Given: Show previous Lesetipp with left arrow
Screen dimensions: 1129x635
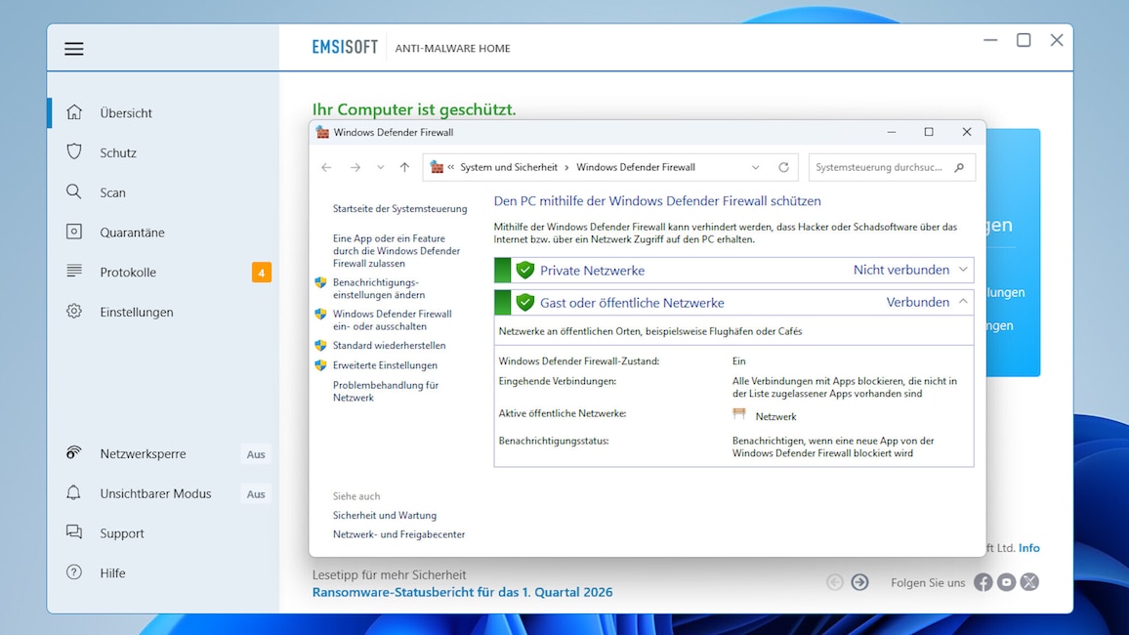Looking at the screenshot, I should coord(835,581).
